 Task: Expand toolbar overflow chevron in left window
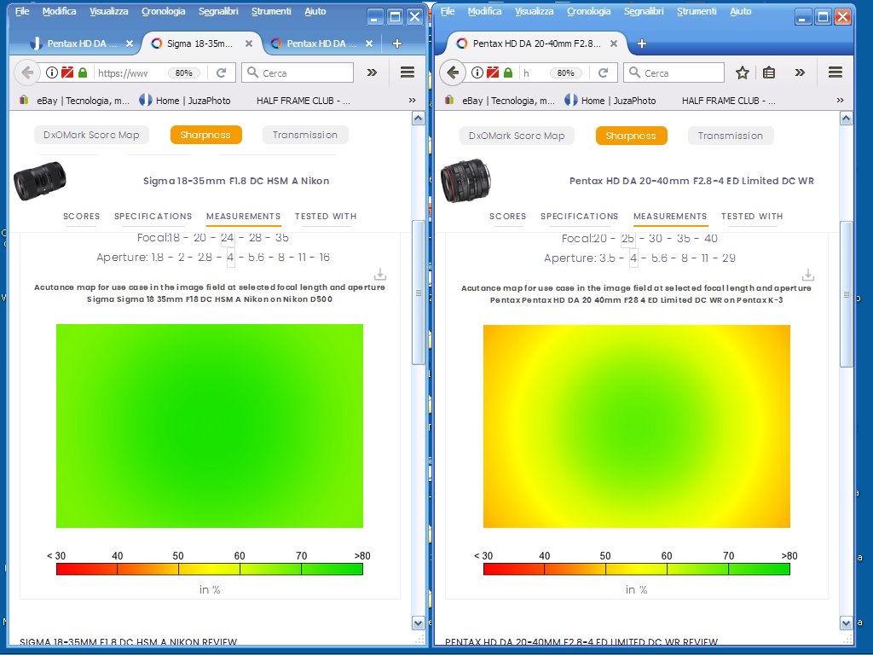(x=372, y=72)
